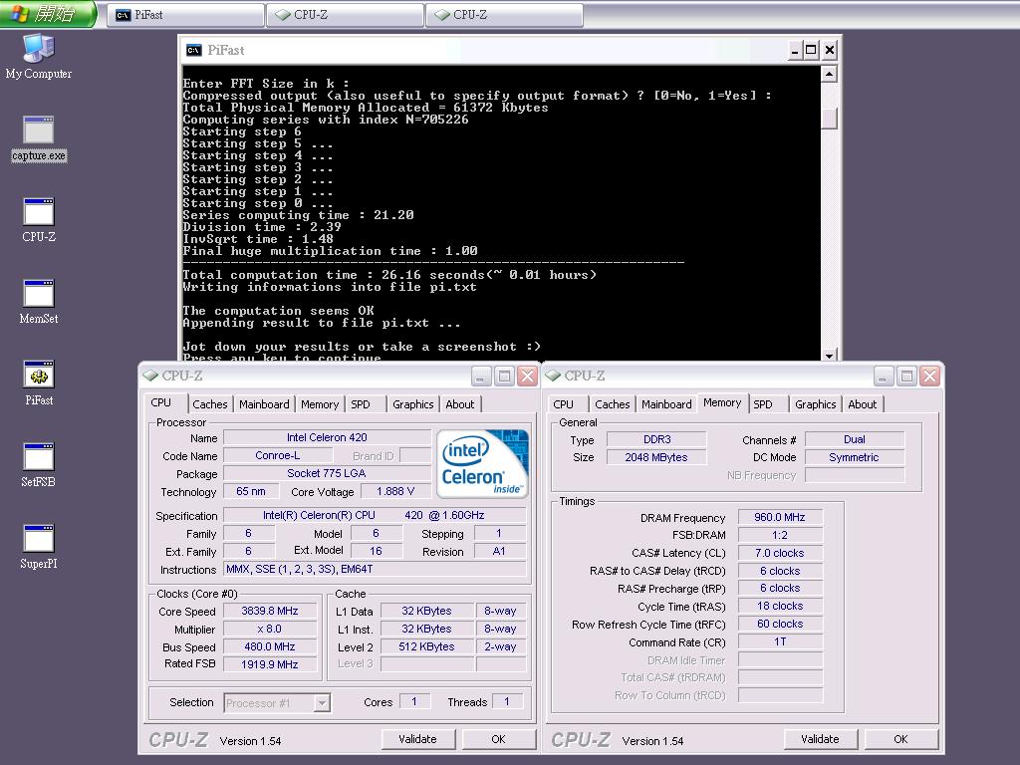This screenshot has height=765, width=1020.
Task: Click Validate in the left CPU-Z window
Action: click(x=417, y=739)
